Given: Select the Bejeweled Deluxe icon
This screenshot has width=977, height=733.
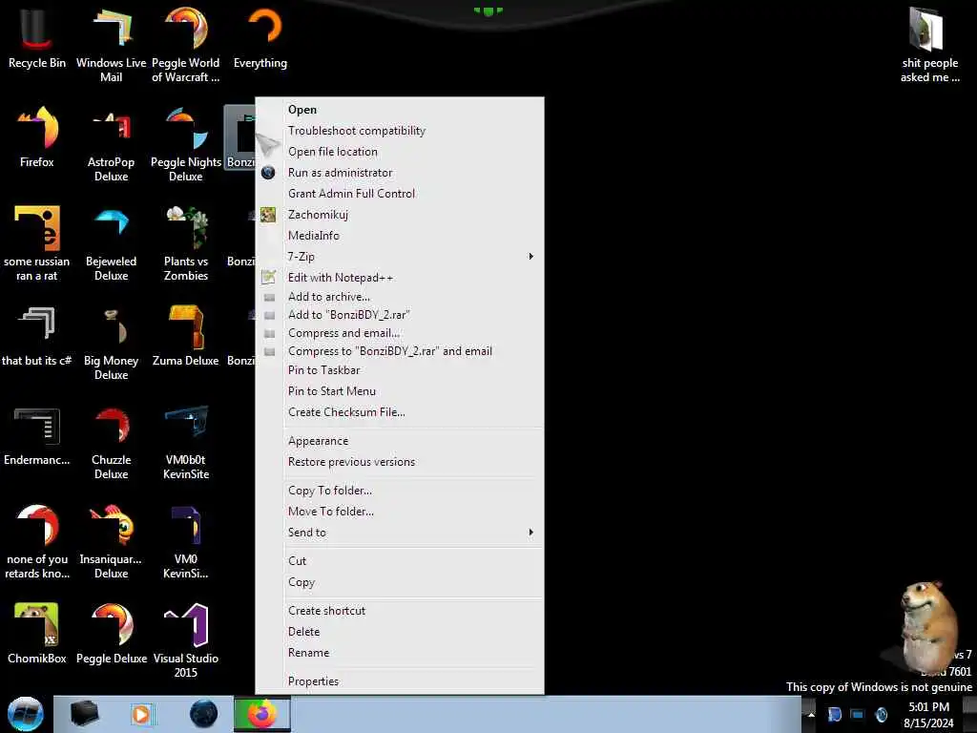Looking at the screenshot, I should tap(111, 243).
